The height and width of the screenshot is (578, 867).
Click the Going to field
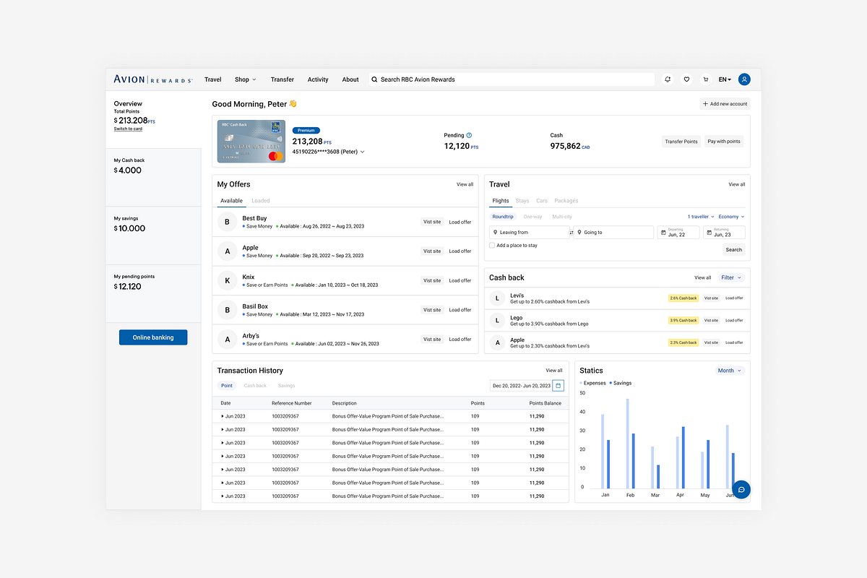[613, 233]
